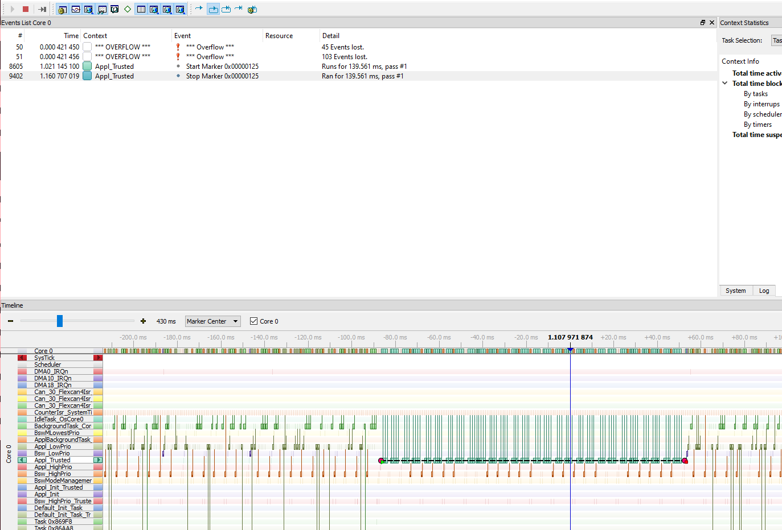Select the binoculars search icon
Viewport: 782px width, 530px height.
[101, 9]
